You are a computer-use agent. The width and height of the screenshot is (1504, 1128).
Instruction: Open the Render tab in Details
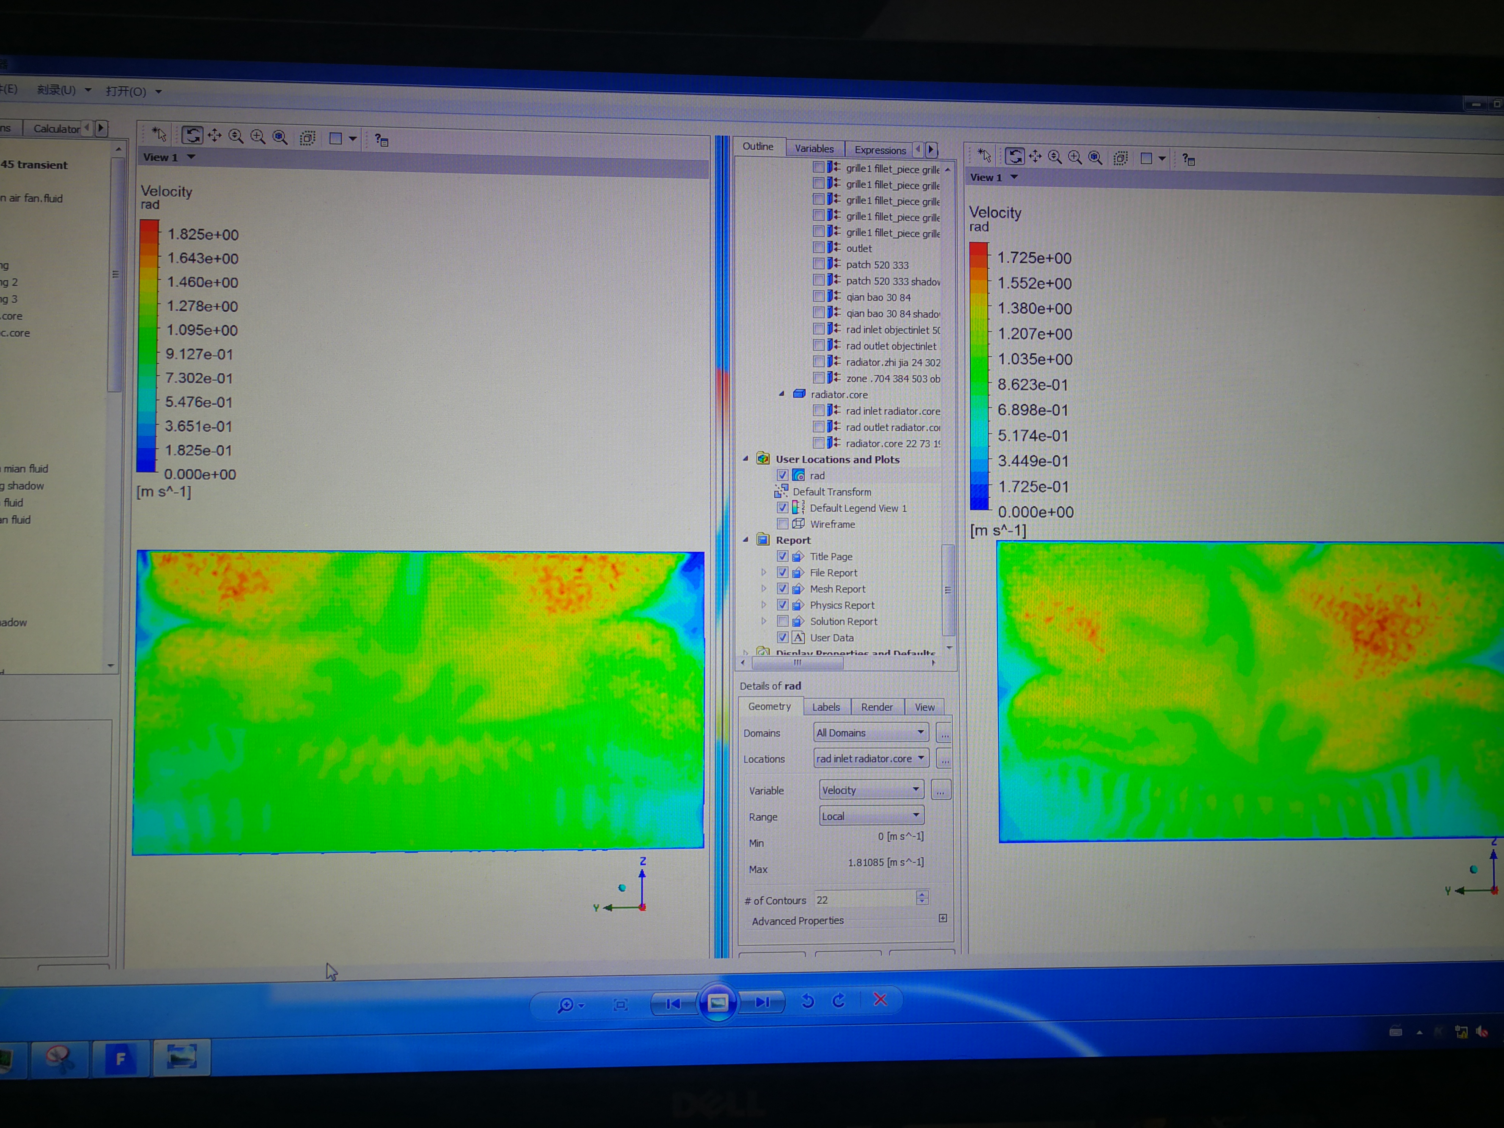877,707
